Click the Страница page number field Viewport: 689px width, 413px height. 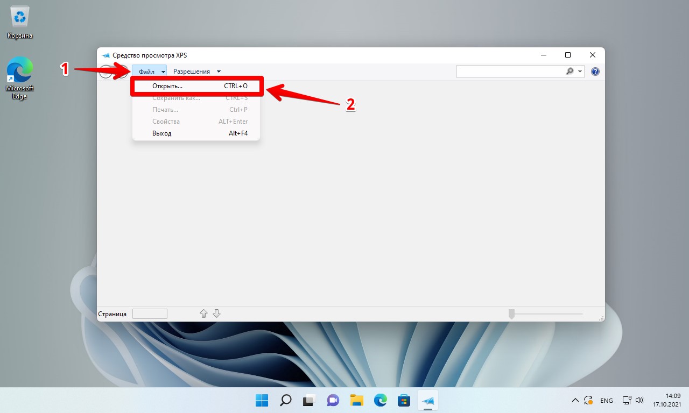pyautogui.click(x=150, y=314)
